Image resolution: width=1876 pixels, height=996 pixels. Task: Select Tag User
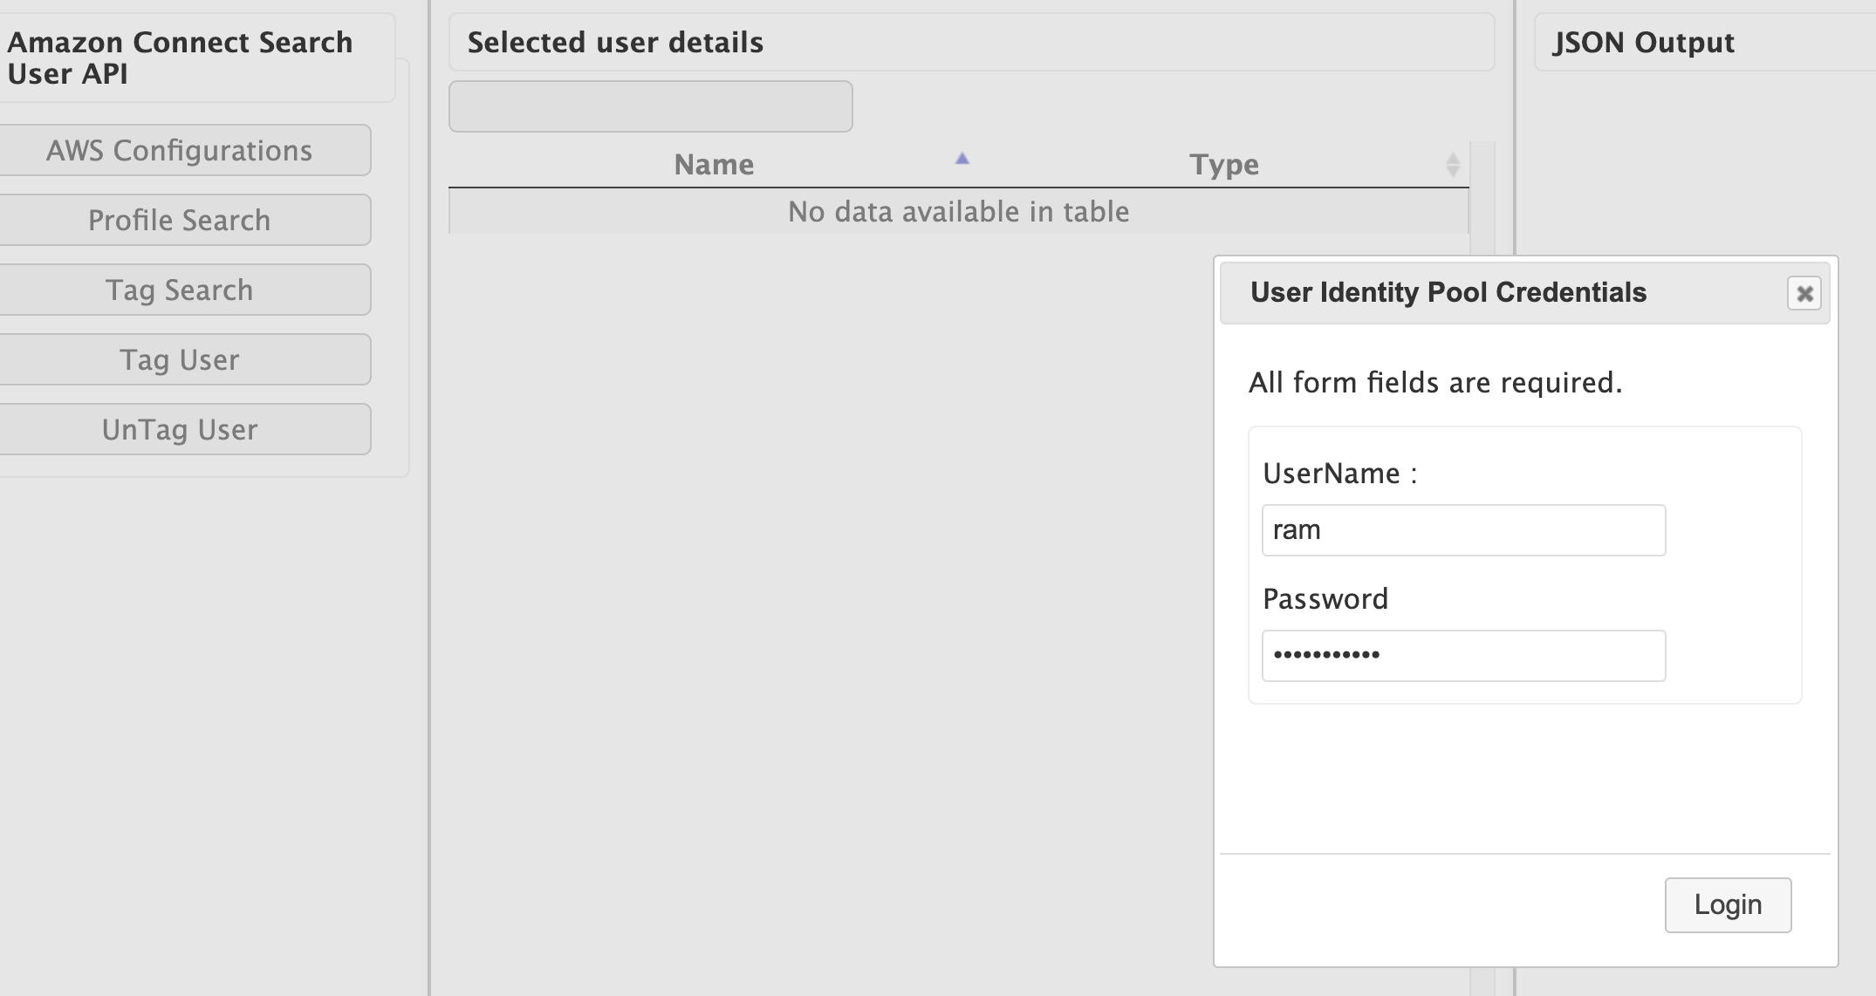[x=186, y=359]
